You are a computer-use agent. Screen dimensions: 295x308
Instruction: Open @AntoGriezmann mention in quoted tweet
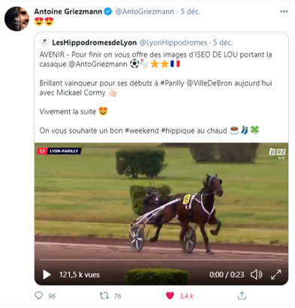pos(98,64)
